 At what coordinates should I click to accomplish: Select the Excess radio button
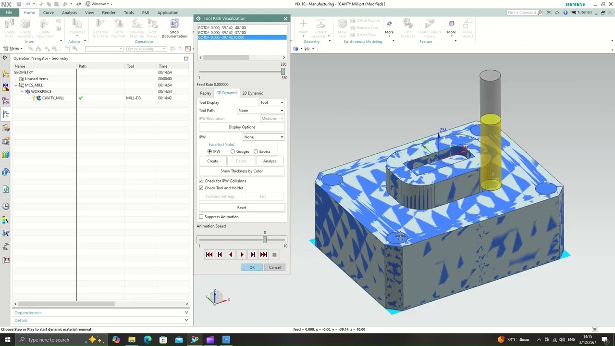(x=256, y=151)
